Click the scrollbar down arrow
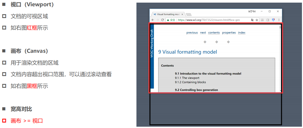This screenshot has height=128, width=303. point(280,91)
